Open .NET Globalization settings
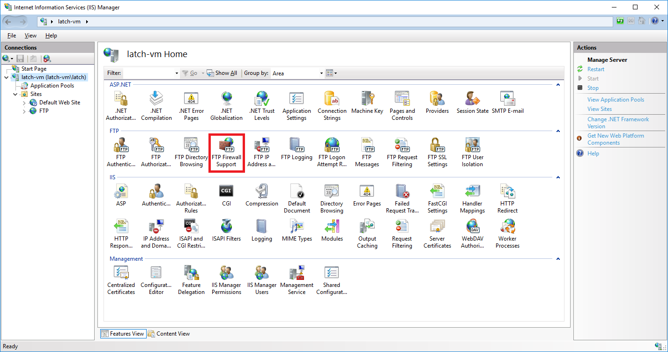668x352 pixels. [x=226, y=106]
